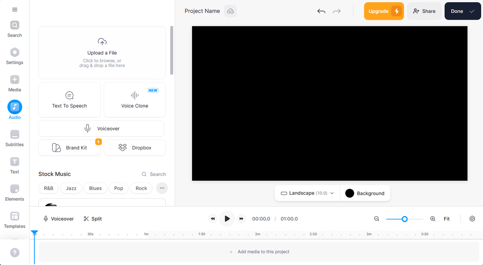Image resolution: width=483 pixels, height=265 pixels.
Task: Open the hamburger menu icon
Action: pos(15,9)
